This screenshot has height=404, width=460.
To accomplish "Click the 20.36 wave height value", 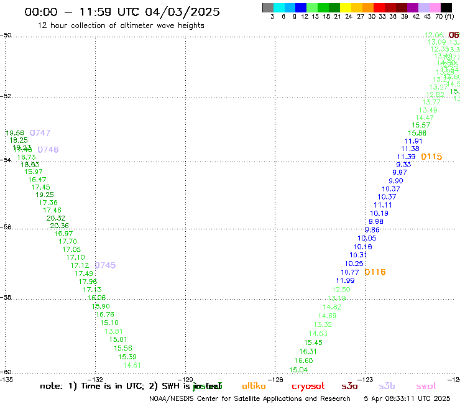I will point(59,226).
